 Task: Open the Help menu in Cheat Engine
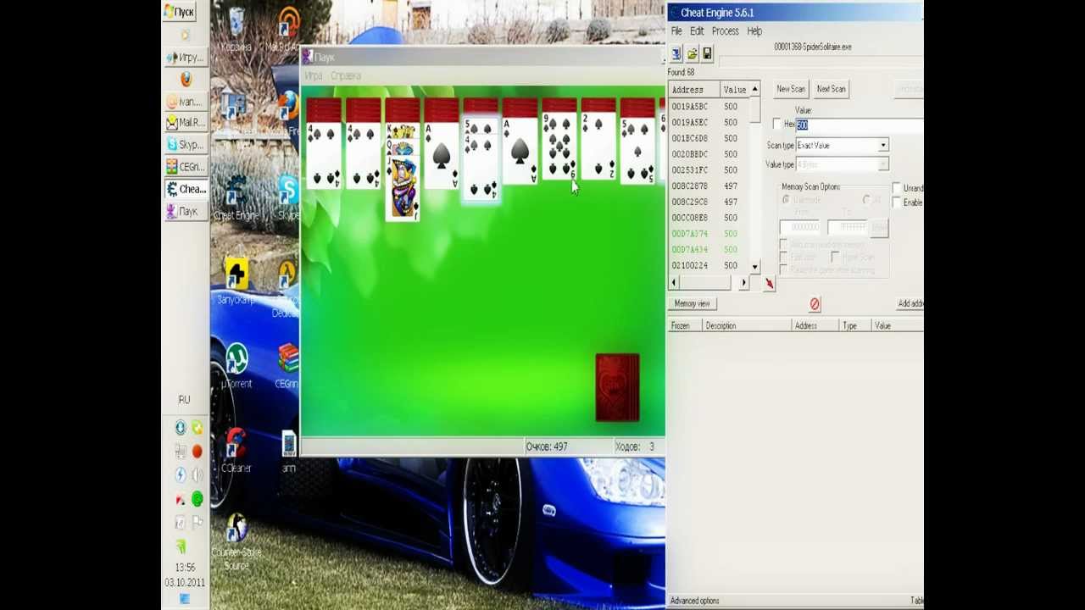(x=754, y=31)
